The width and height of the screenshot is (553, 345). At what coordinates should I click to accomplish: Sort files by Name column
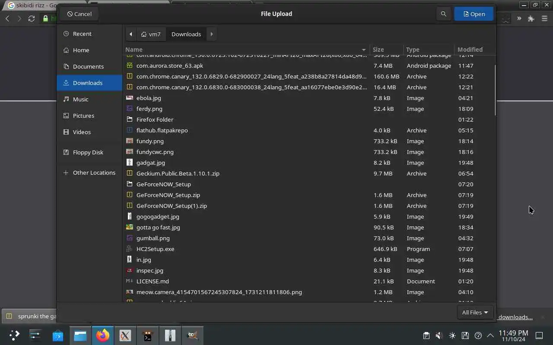point(246,50)
